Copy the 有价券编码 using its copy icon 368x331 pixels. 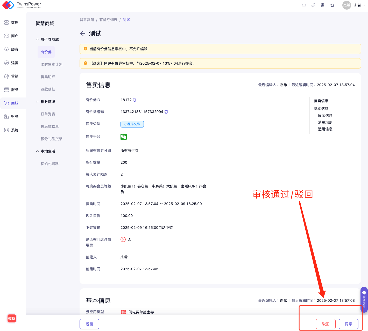point(166,112)
